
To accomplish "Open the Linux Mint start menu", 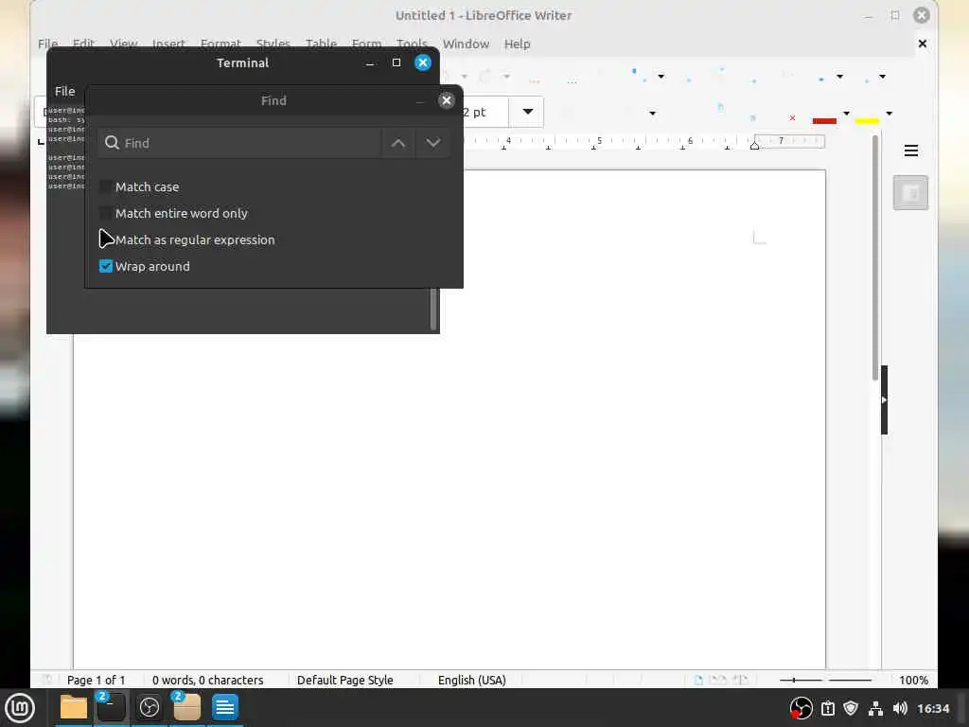I will tap(20, 707).
